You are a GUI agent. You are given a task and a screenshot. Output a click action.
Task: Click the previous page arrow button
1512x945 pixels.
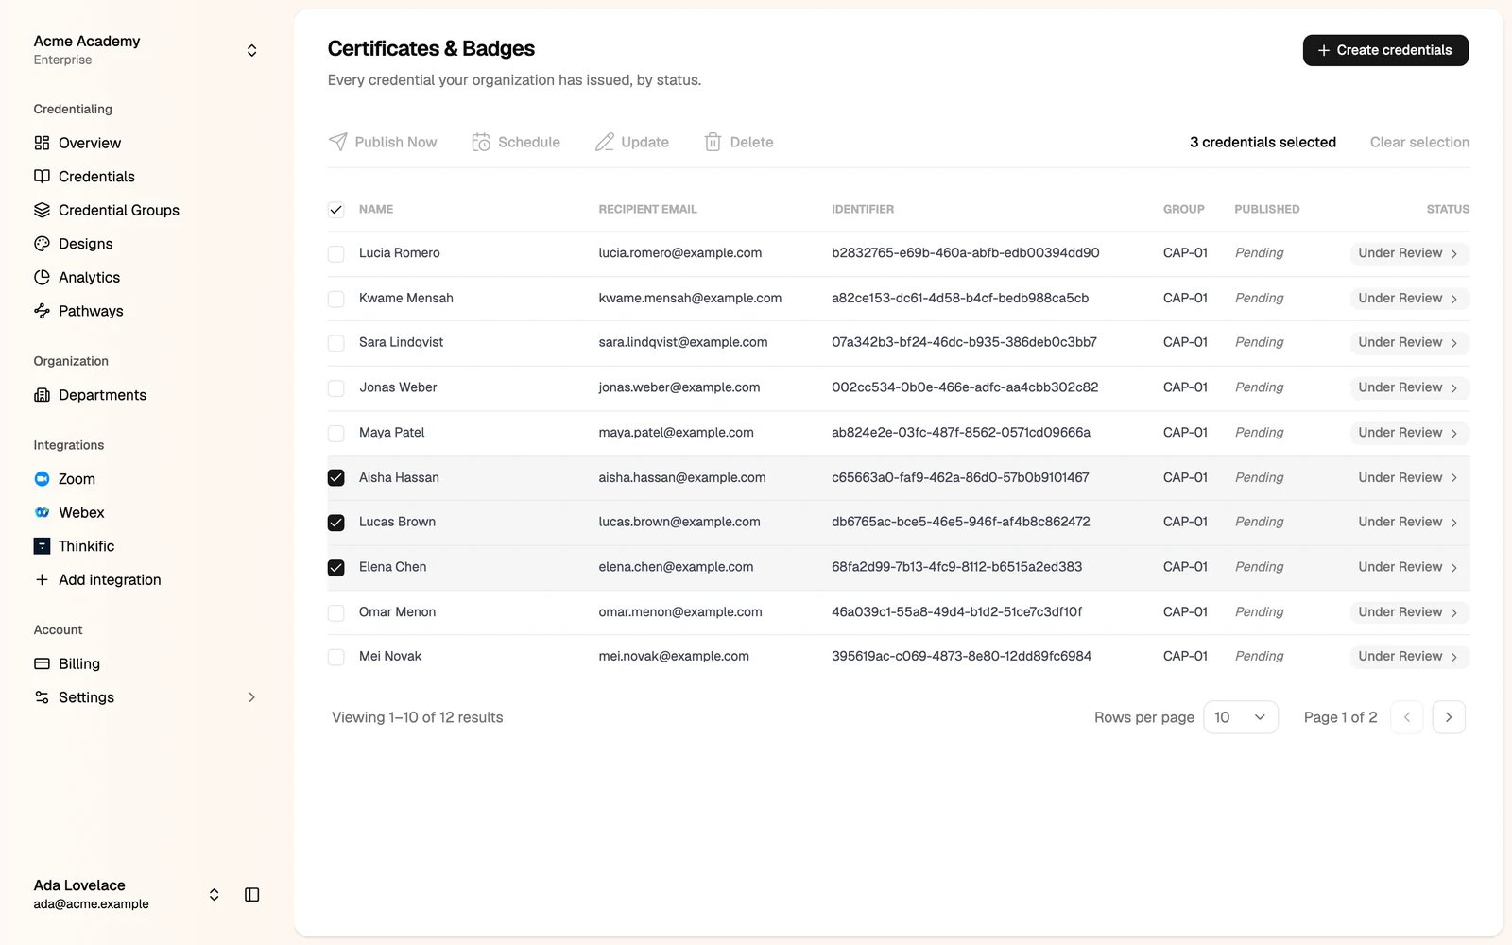(1407, 717)
